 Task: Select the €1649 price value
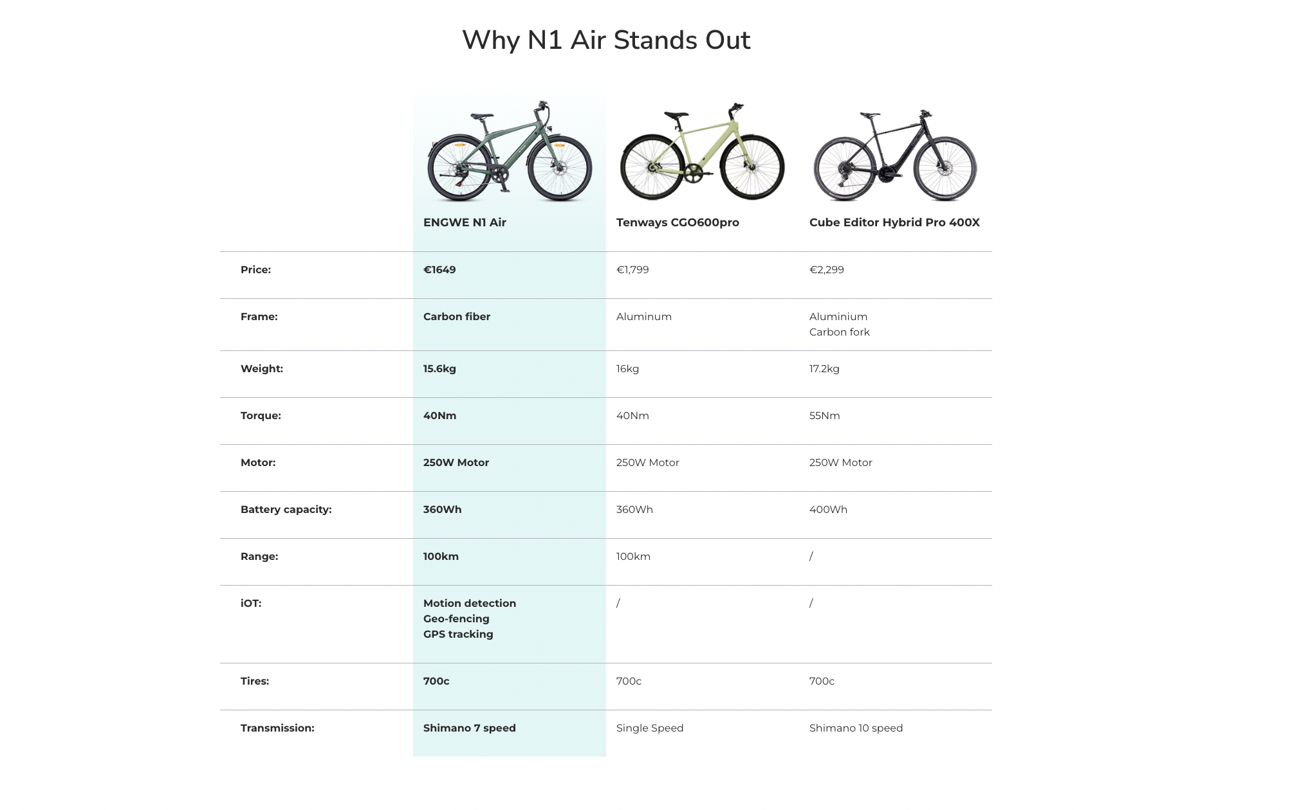pyautogui.click(x=439, y=270)
